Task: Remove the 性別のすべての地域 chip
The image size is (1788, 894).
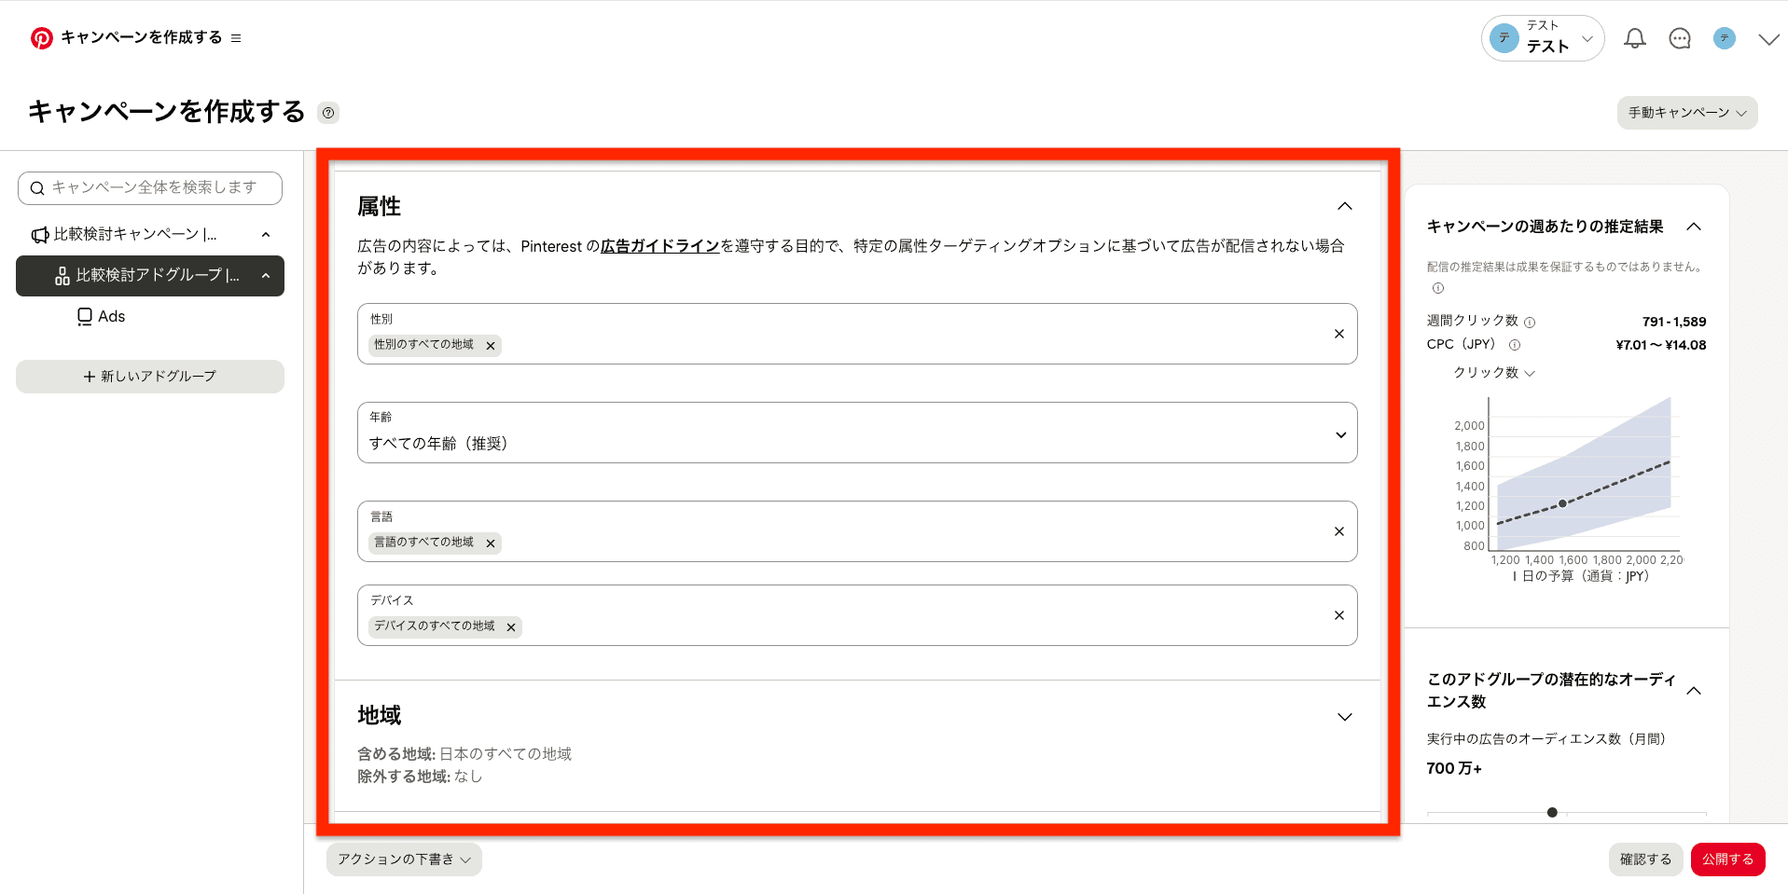Action: [491, 346]
